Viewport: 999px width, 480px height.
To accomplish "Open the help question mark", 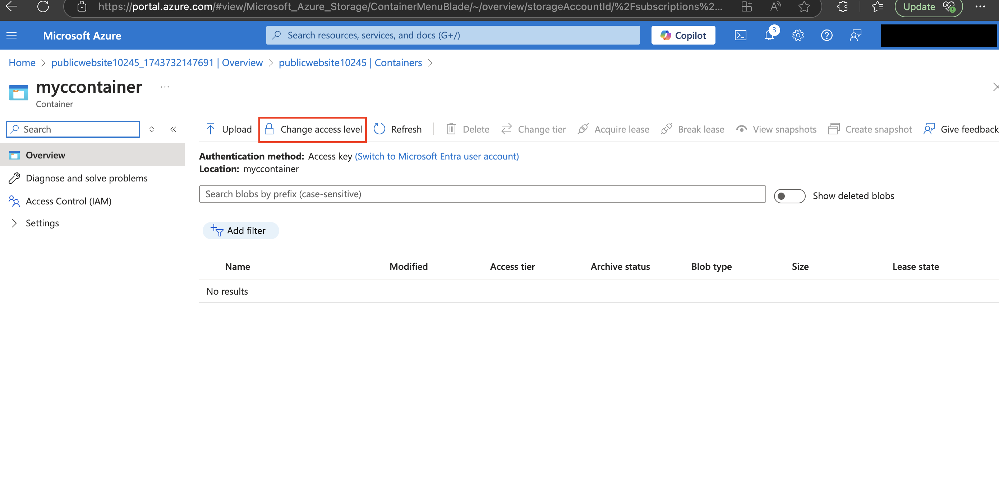I will click(x=827, y=35).
